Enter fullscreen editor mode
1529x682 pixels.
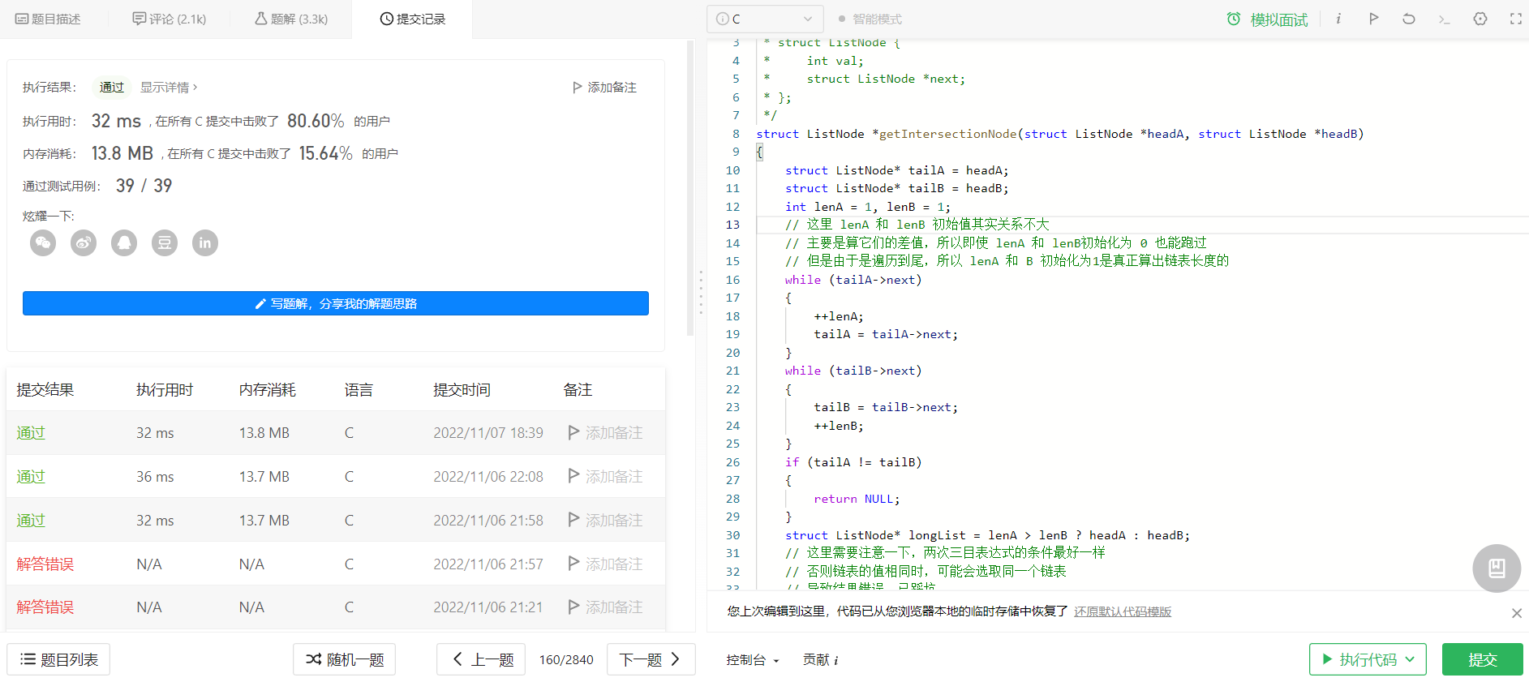[x=1515, y=19]
